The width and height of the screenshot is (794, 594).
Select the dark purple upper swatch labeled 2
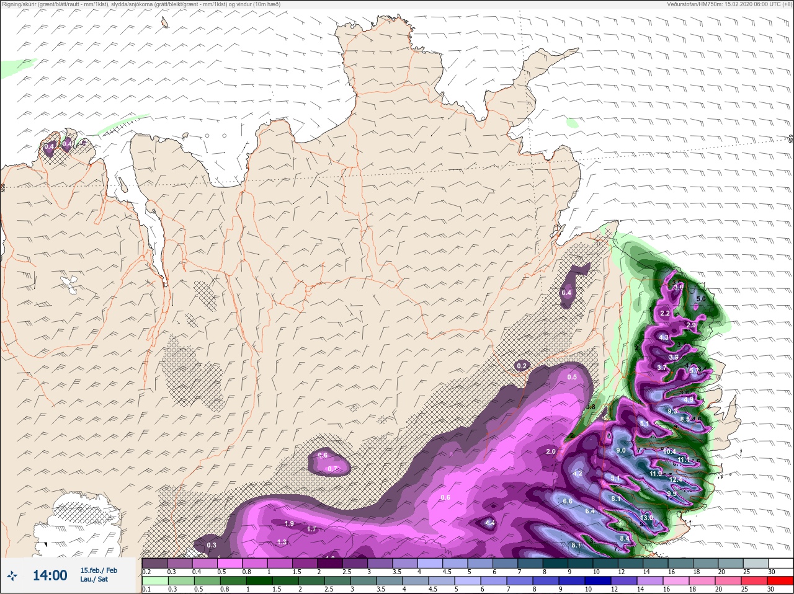tap(330, 563)
